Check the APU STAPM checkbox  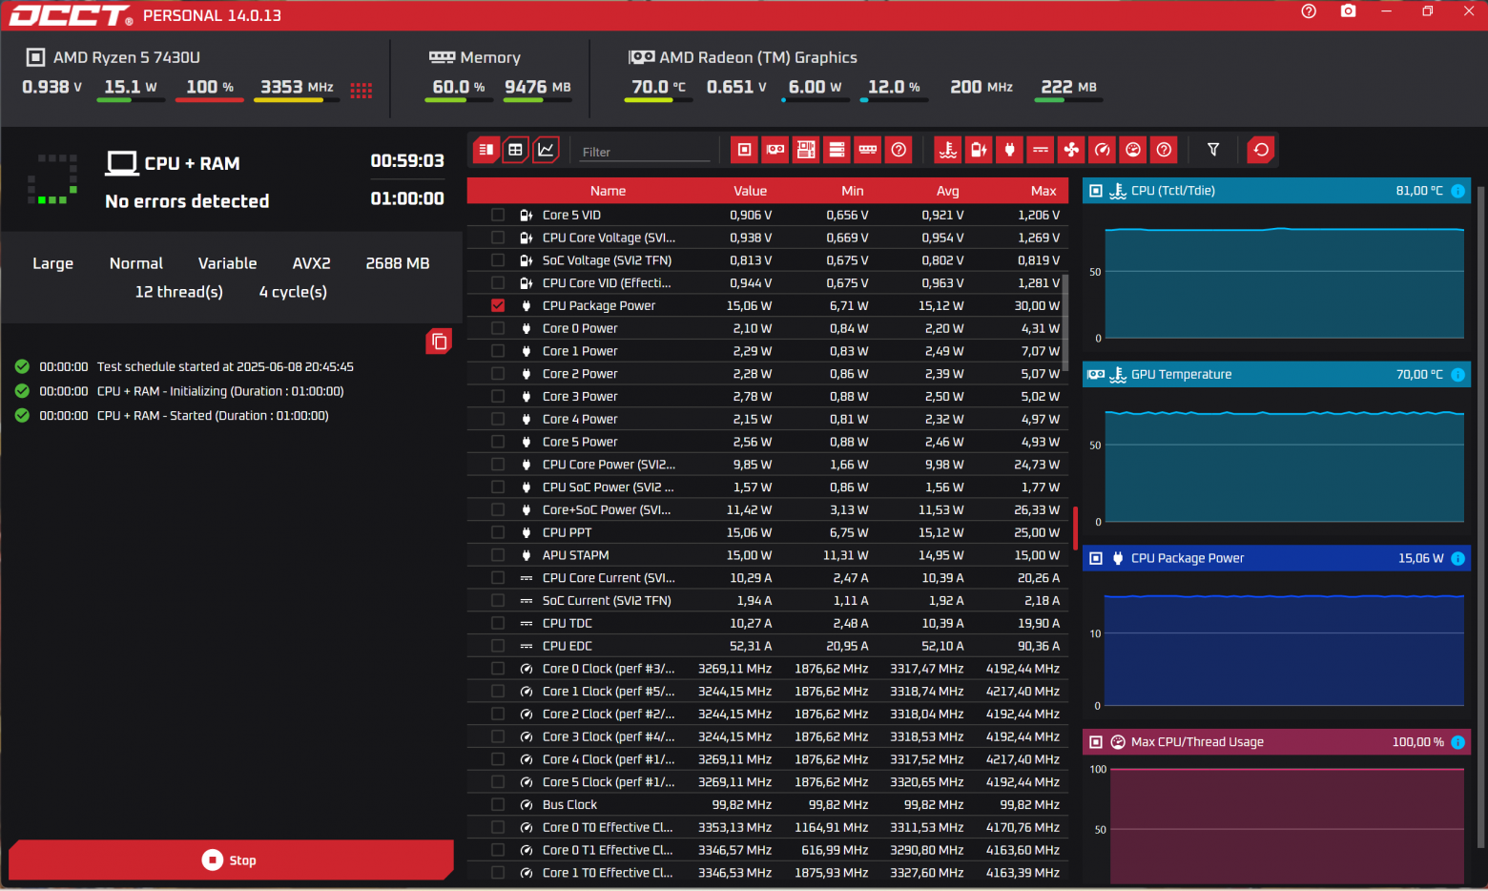point(498,555)
